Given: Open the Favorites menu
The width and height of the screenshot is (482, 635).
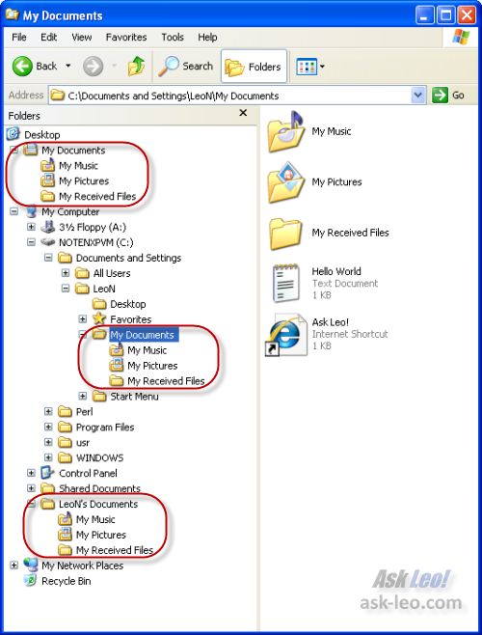Looking at the screenshot, I should pos(126,38).
